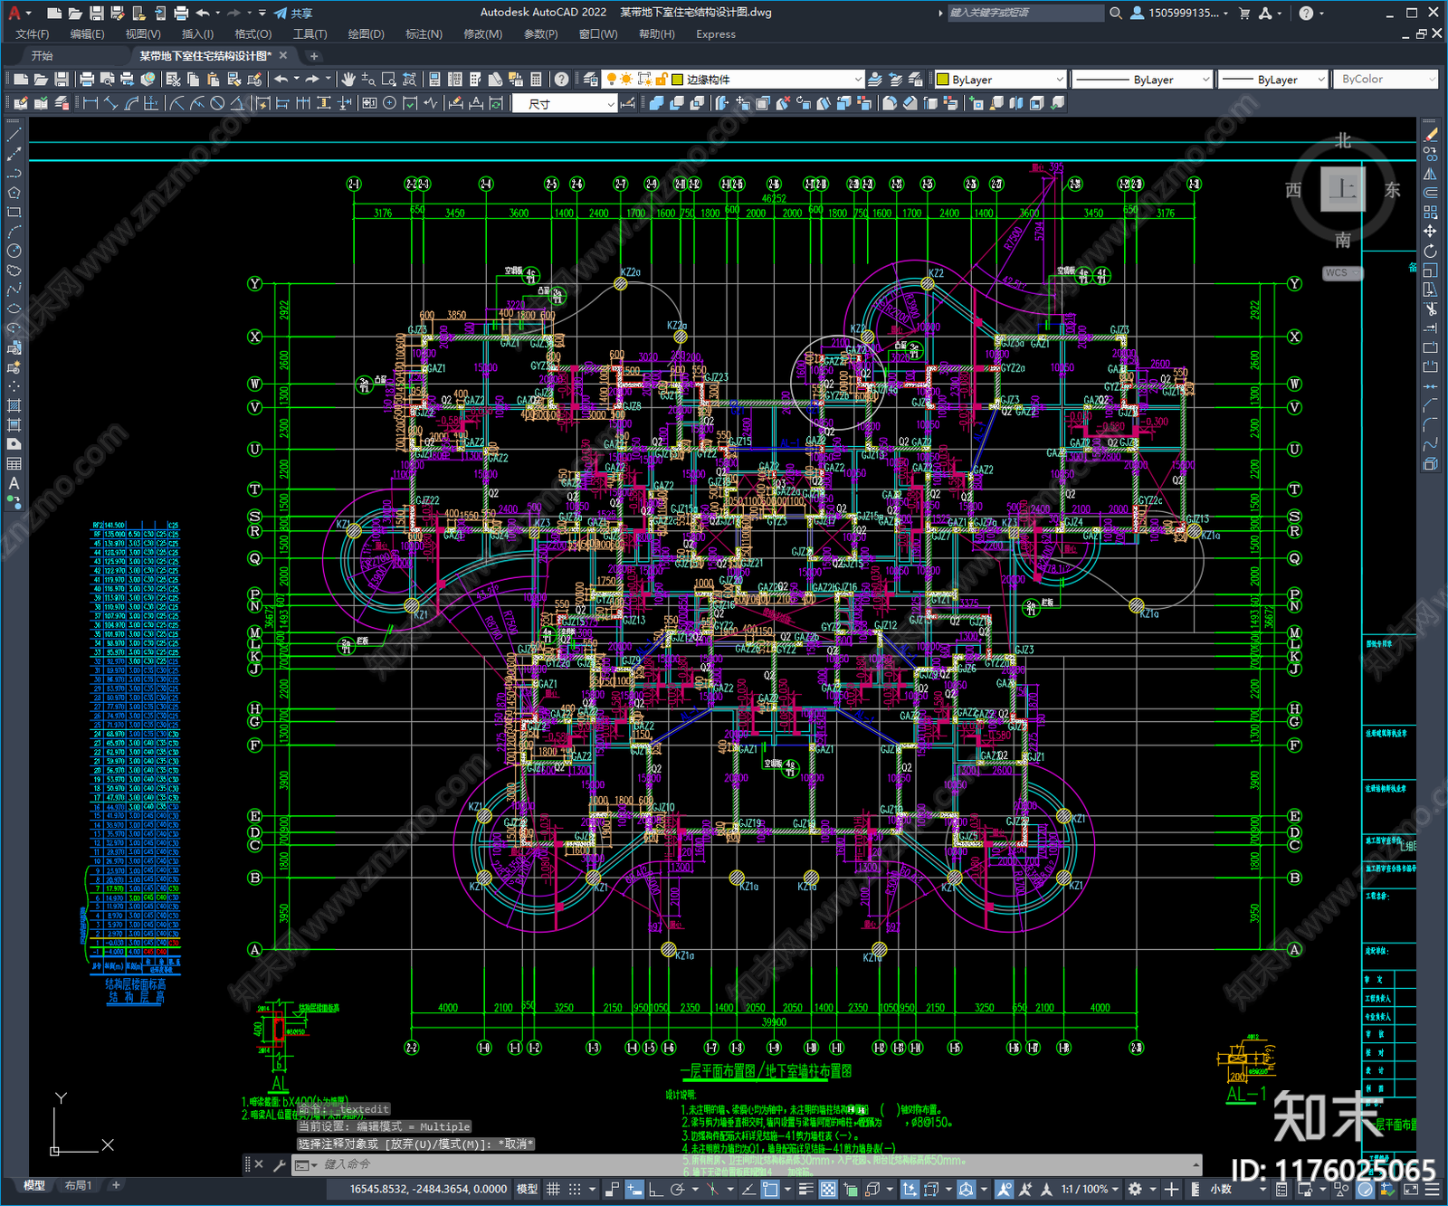Click the new drawing tab plus button
Image resolution: width=1448 pixels, height=1206 pixels.
point(314,56)
